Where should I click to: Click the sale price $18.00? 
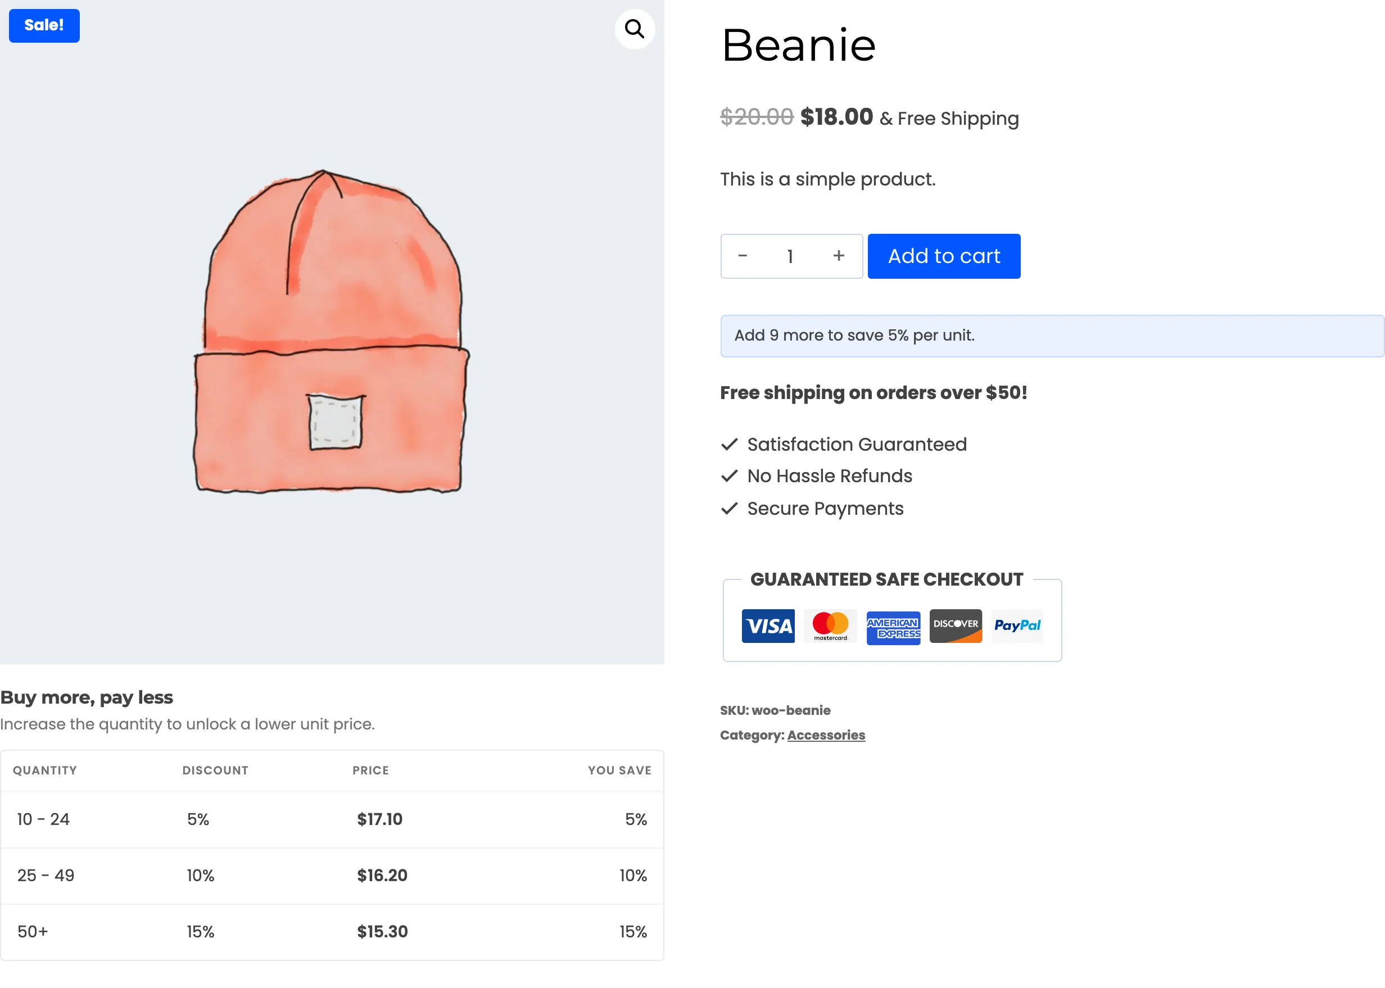pyautogui.click(x=836, y=117)
